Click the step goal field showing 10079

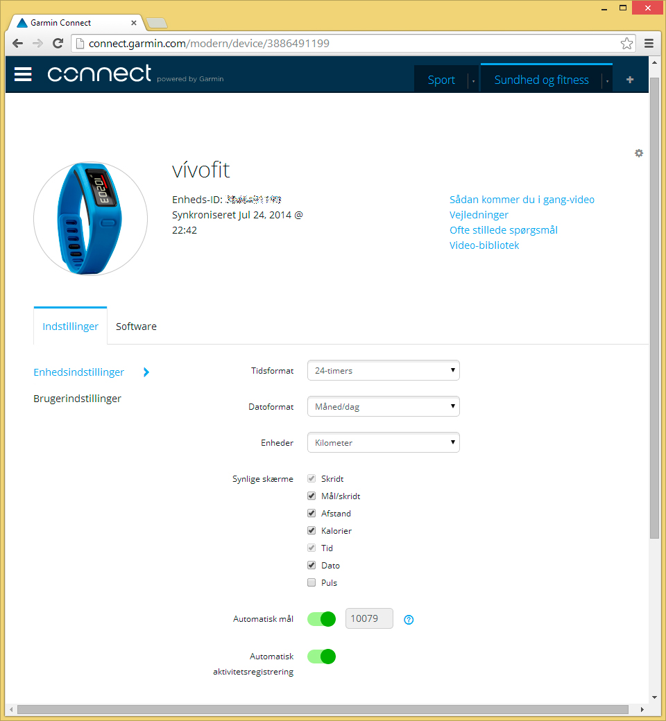pos(369,618)
